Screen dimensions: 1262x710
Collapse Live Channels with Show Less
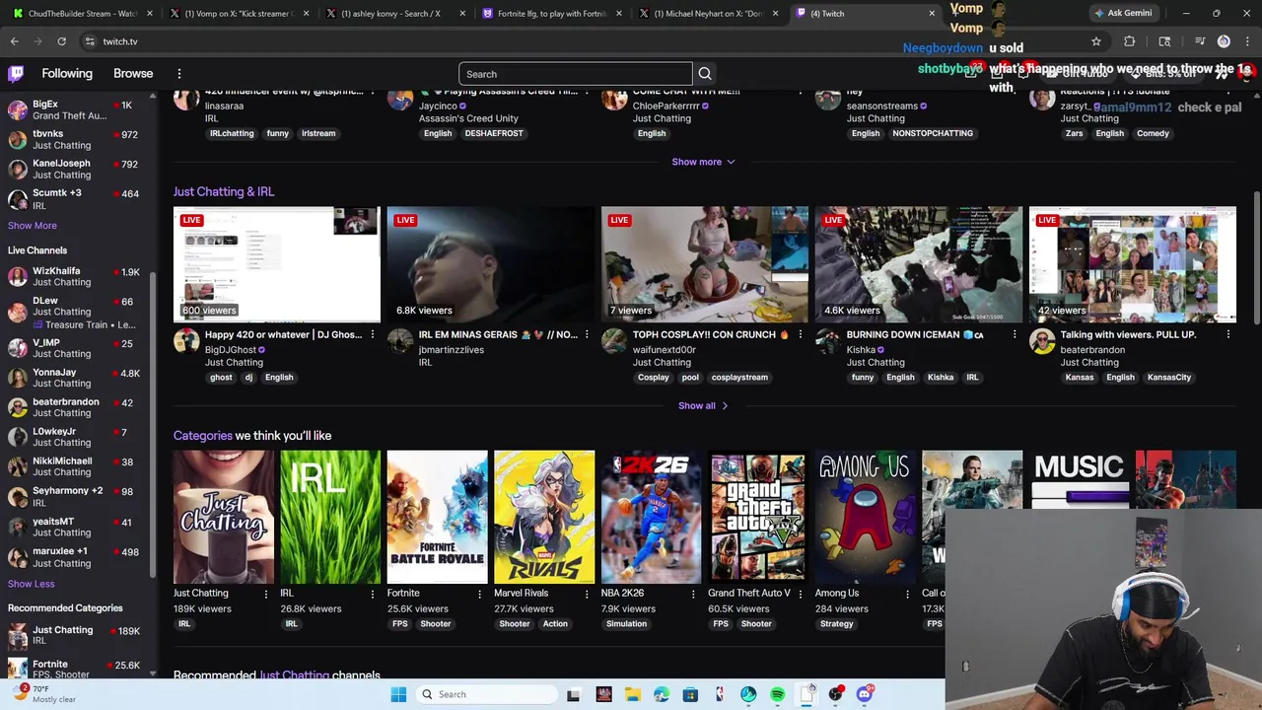coord(32,584)
